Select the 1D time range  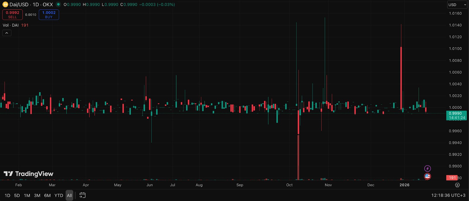click(7, 195)
